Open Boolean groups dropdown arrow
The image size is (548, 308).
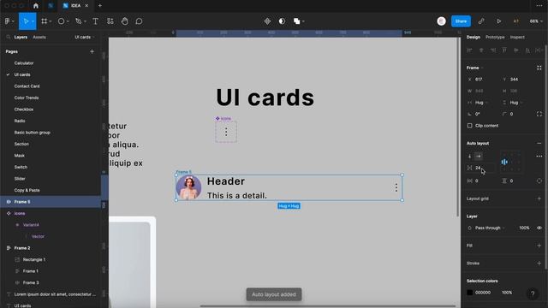click(303, 21)
